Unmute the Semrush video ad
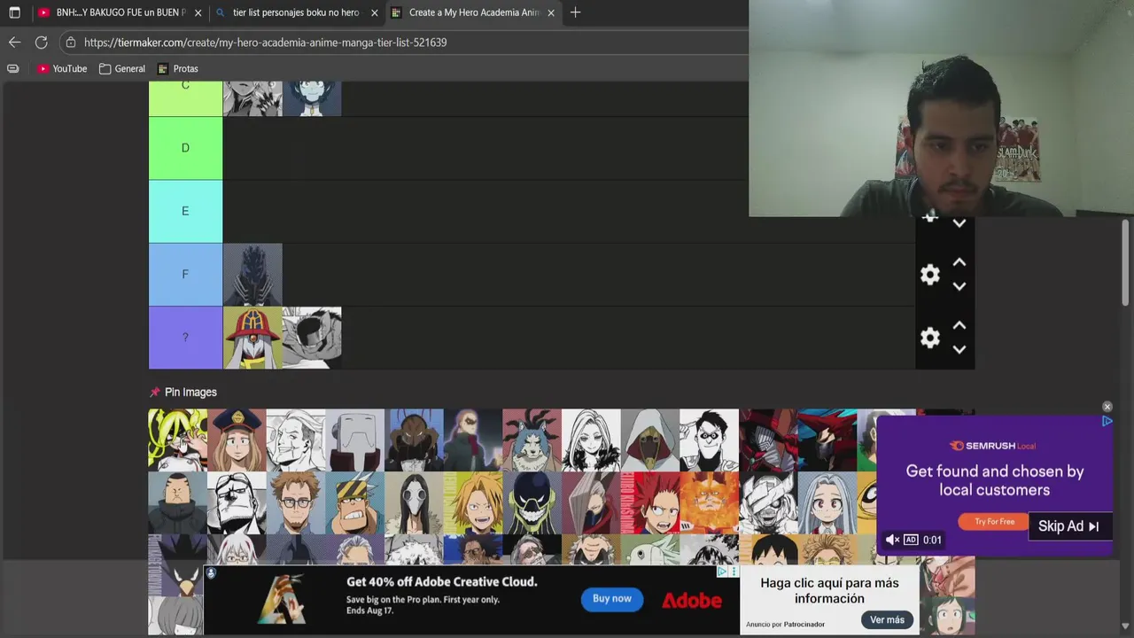The height and width of the screenshot is (638, 1134). [x=892, y=540]
